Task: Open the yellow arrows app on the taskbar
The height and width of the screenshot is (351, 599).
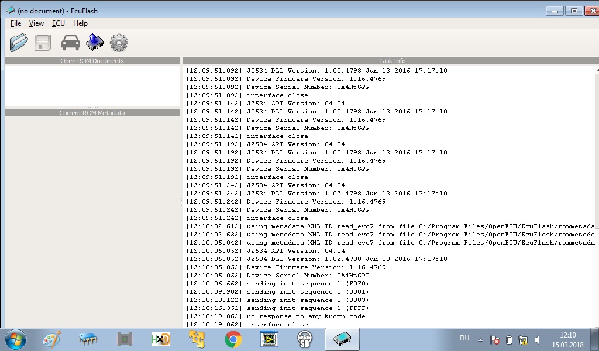Action: (197, 339)
